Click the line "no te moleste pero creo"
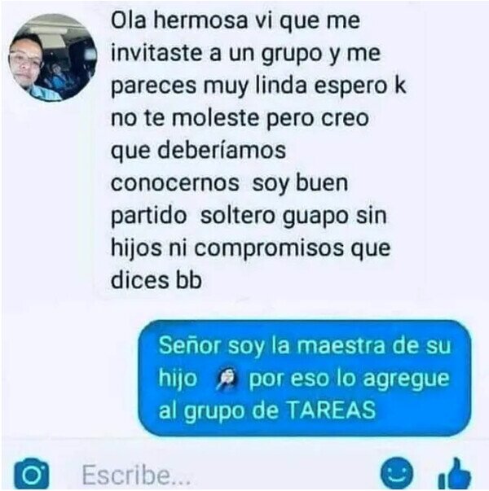The height and width of the screenshot is (491, 489). pos(240,118)
